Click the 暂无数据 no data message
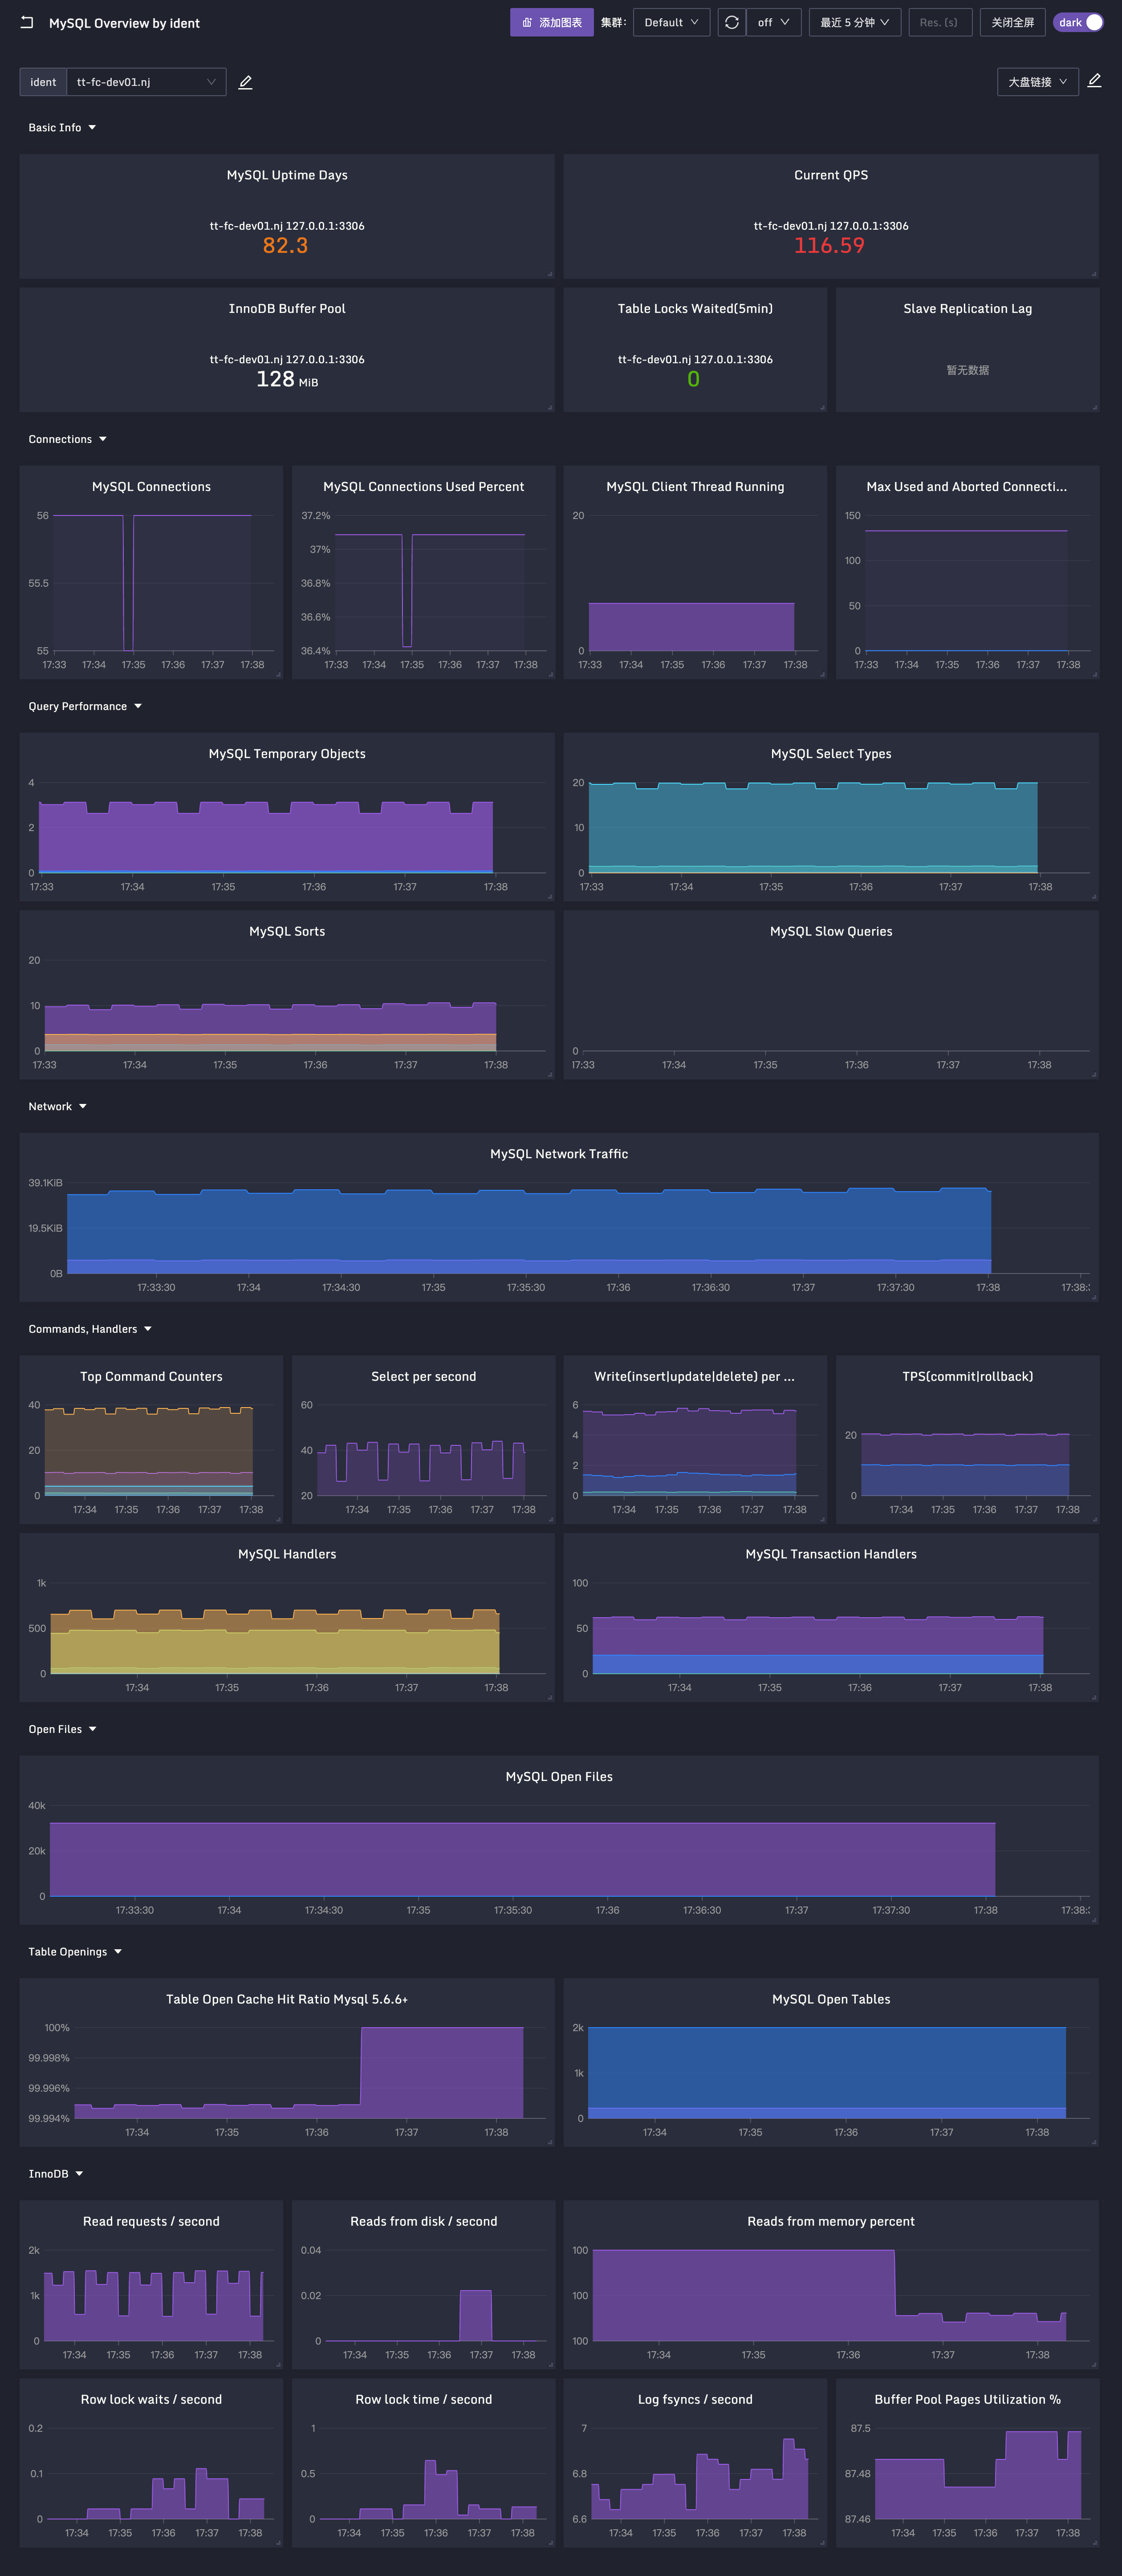The image size is (1122, 2576). (x=967, y=370)
